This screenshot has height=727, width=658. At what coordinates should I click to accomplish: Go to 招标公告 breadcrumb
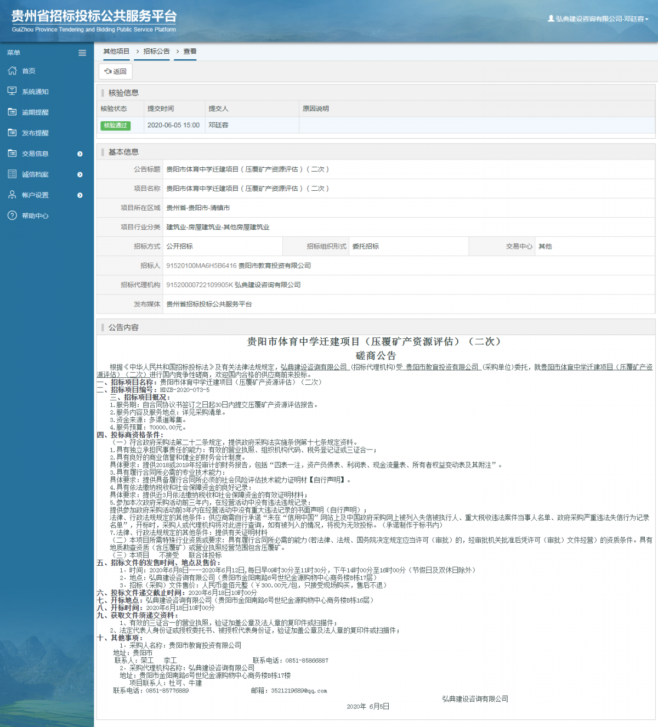pos(156,52)
